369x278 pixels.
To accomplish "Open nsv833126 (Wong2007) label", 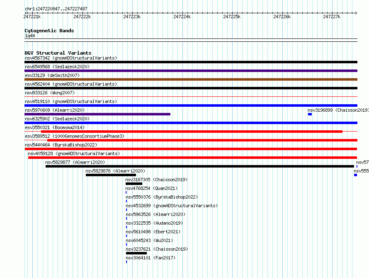I will (50, 93).
